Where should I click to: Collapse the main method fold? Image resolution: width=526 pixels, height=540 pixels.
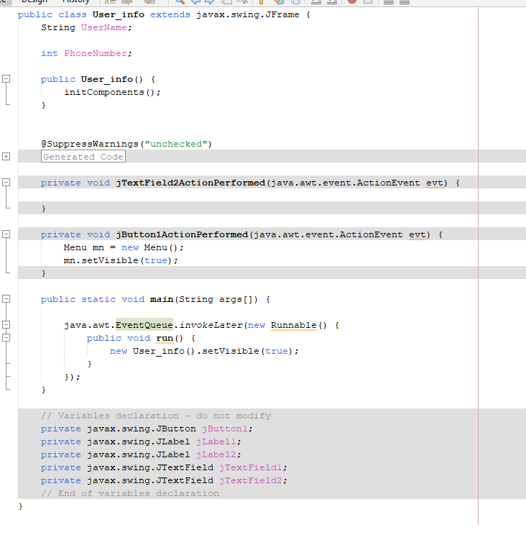[x=6, y=299]
